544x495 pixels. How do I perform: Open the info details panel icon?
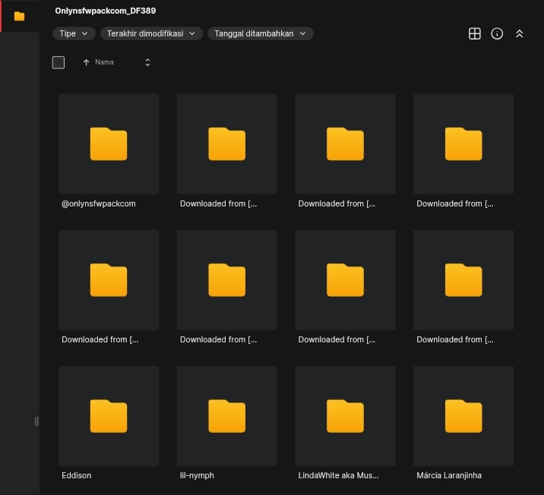497,33
